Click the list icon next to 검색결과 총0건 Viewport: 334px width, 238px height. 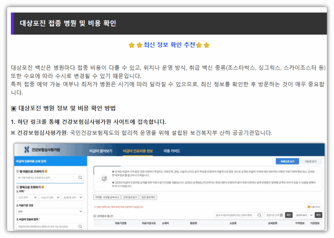tap(95, 216)
